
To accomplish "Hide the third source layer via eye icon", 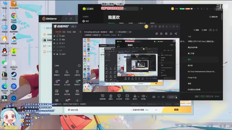I will 54,43.
